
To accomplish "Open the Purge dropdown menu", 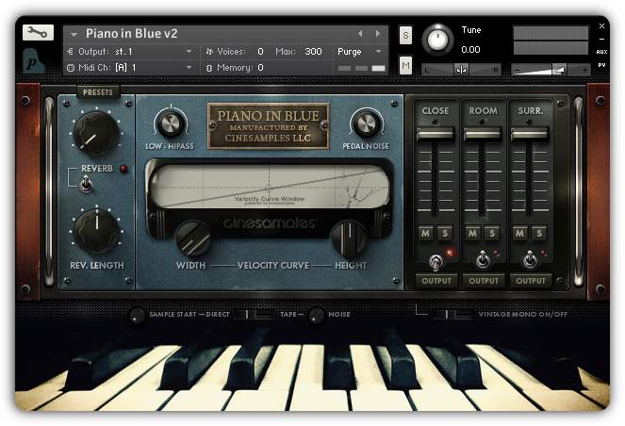I will point(360,52).
